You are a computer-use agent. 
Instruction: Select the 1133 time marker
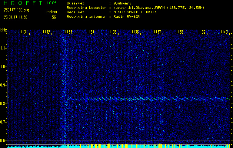pyautogui.click(x=69, y=32)
